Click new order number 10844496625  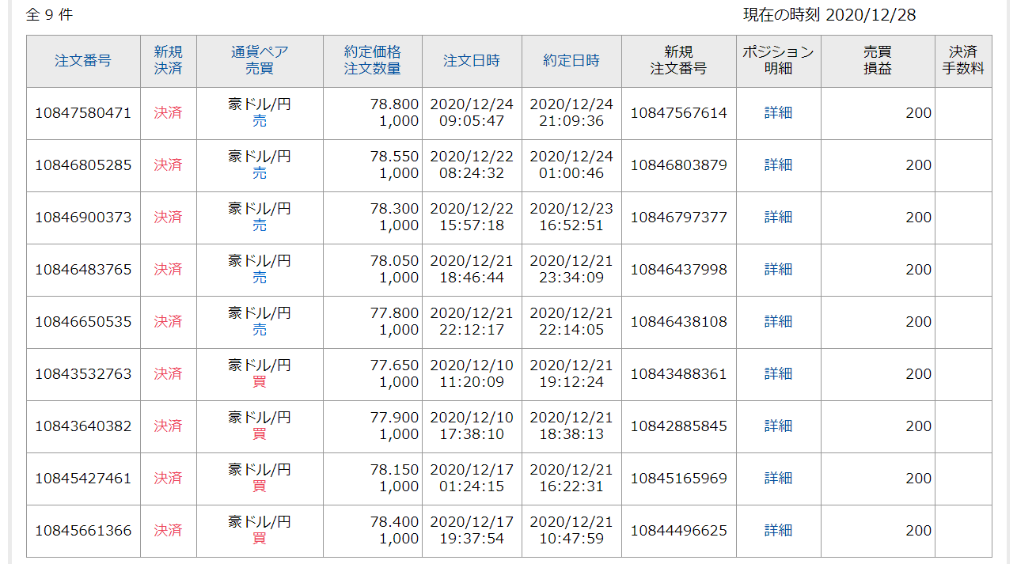[x=678, y=531]
